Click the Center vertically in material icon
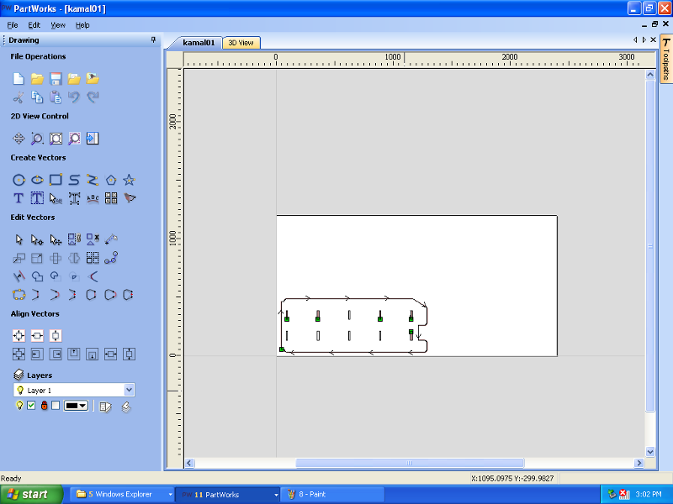This screenshot has width=673, height=504. click(56, 335)
